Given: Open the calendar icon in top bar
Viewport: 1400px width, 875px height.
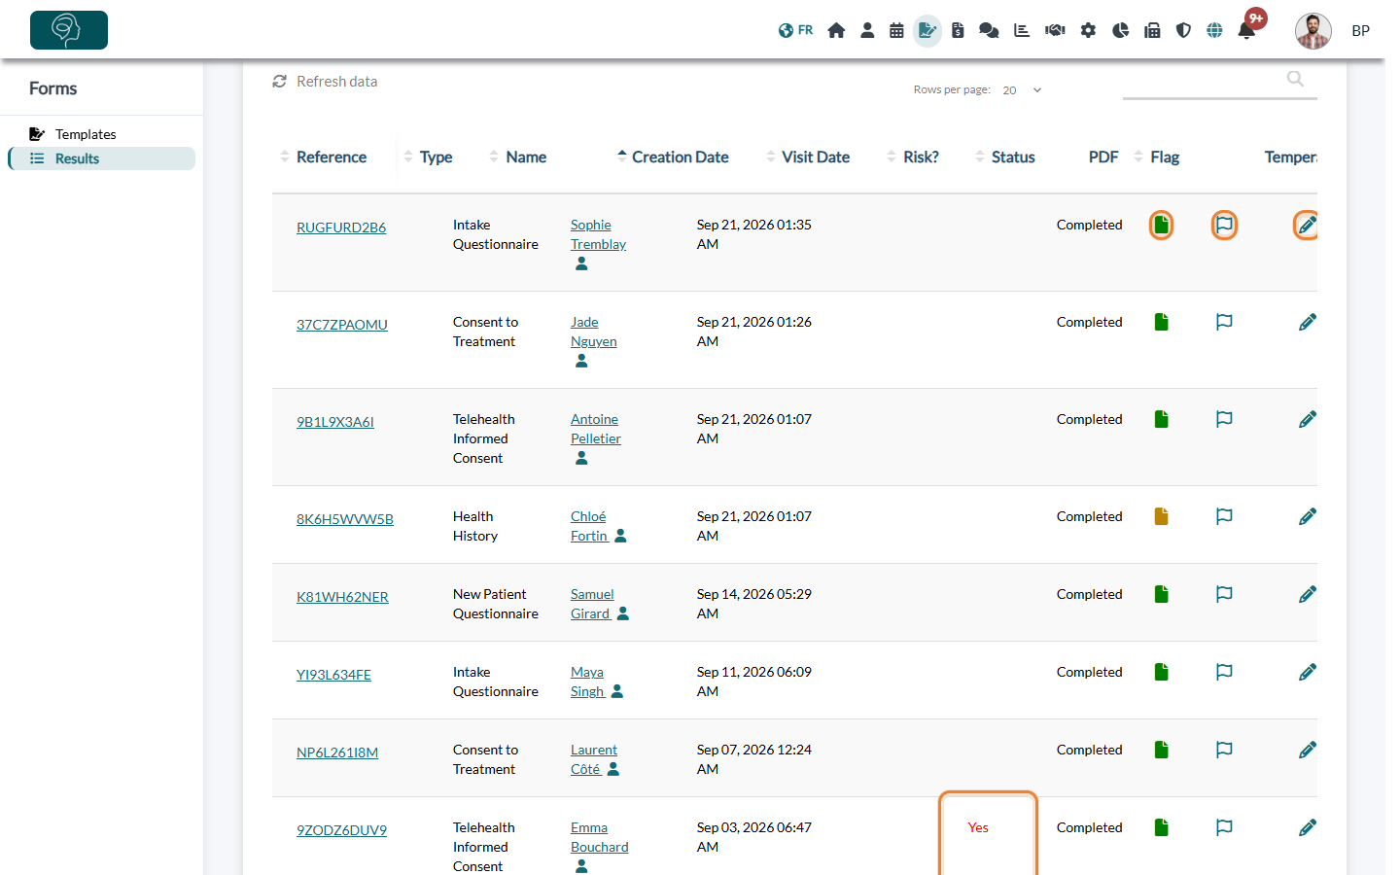Looking at the screenshot, I should [x=896, y=30].
